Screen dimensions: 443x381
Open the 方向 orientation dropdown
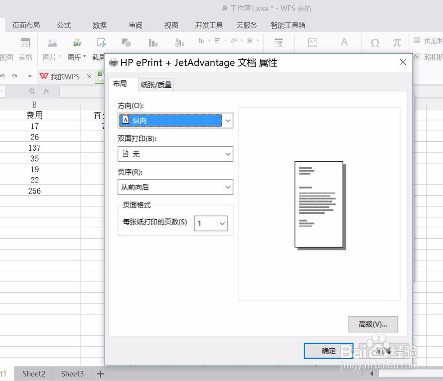[175, 121]
